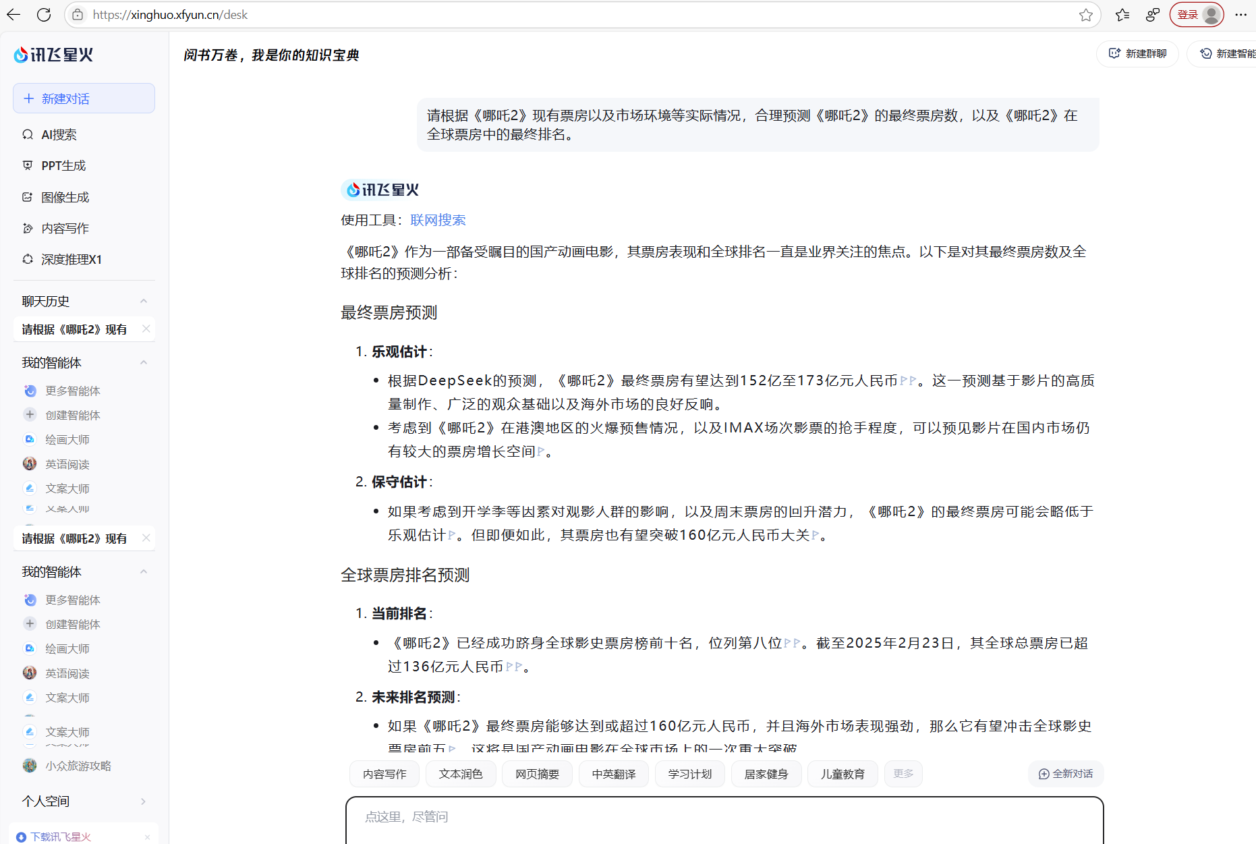The image size is (1256, 844).
Task: Click the browser back arrow
Action: [x=13, y=14]
